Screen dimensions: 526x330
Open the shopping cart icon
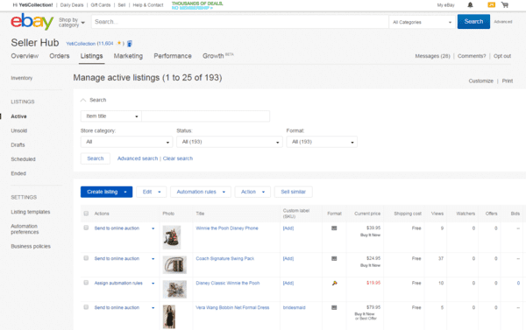coord(505,4)
